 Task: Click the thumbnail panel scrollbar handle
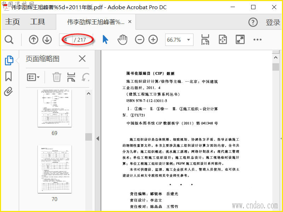[88, 137]
